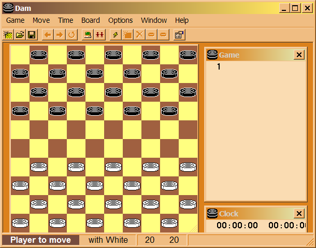The image size is (316, 248).
Task: Close the Game panel
Action: (x=299, y=55)
